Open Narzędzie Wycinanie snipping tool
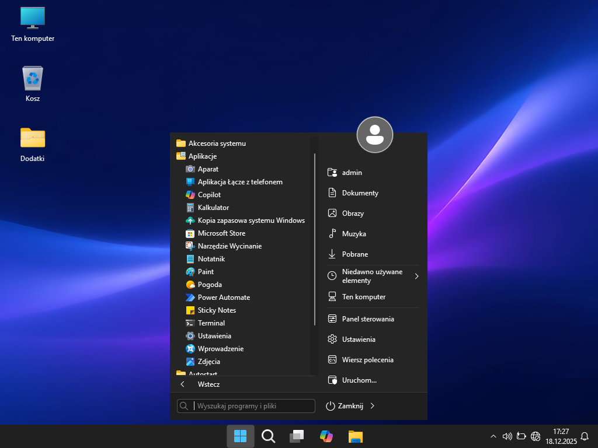 pos(229,246)
